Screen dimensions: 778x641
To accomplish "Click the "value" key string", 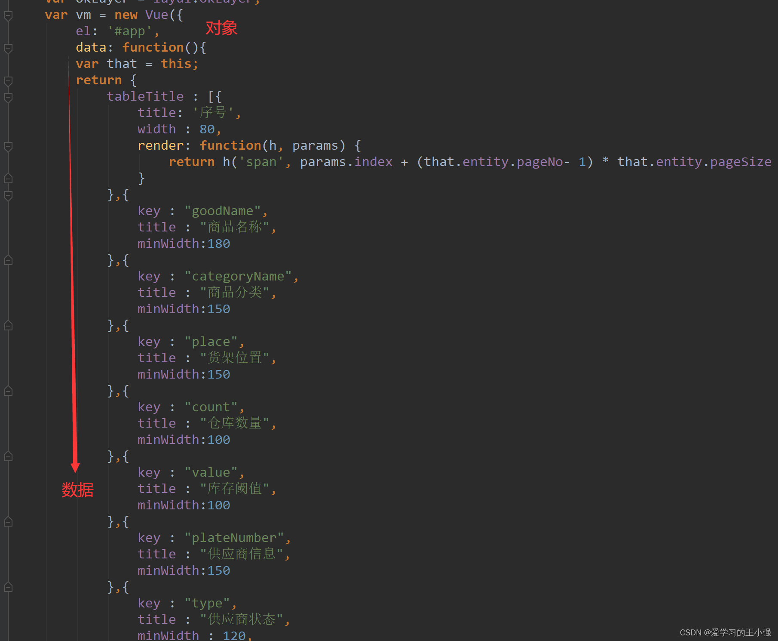I will 211,473.
